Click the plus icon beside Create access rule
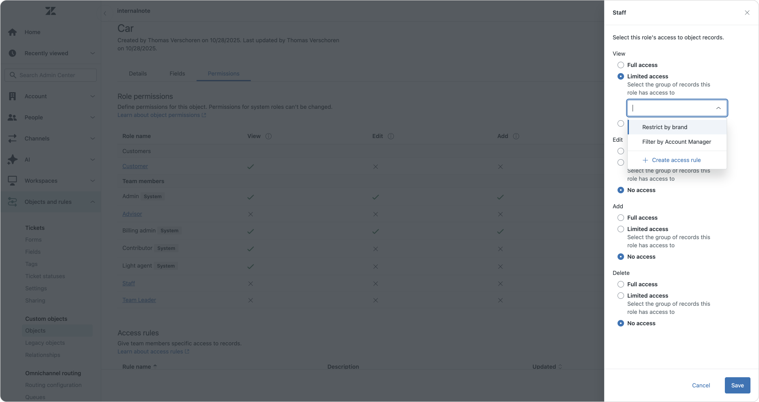The image size is (759, 402). 645,160
